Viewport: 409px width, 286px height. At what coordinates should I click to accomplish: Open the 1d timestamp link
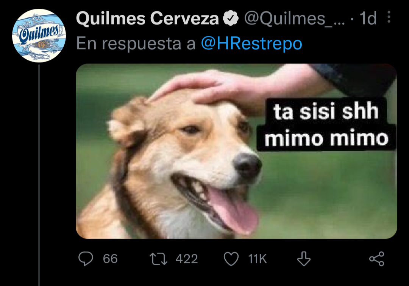tap(368, 18)
